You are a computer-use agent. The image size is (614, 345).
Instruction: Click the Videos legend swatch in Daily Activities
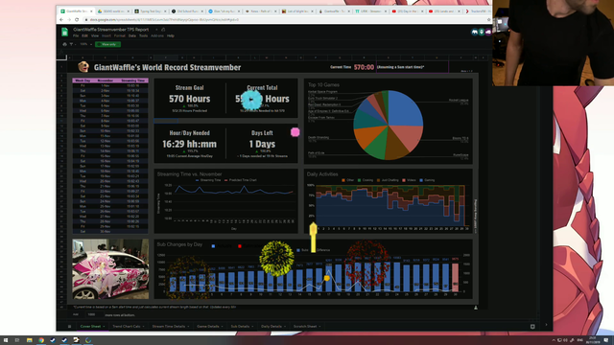click(x=404, y=180)
